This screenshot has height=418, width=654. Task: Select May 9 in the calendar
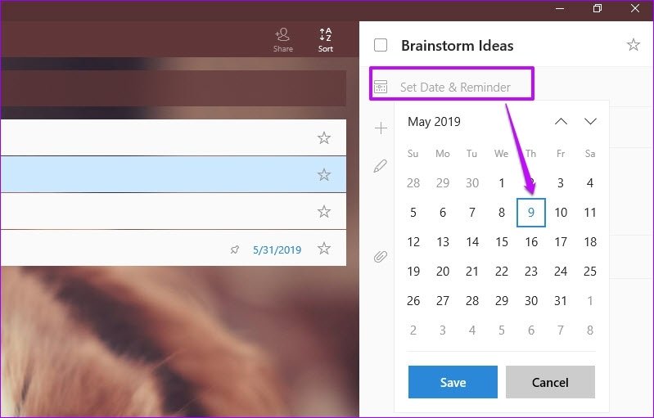[531, 213]
